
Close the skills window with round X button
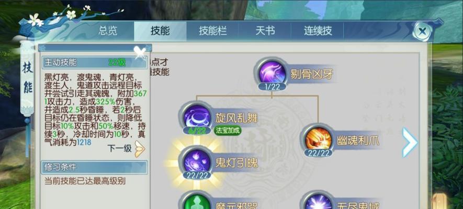coord(422,31)
